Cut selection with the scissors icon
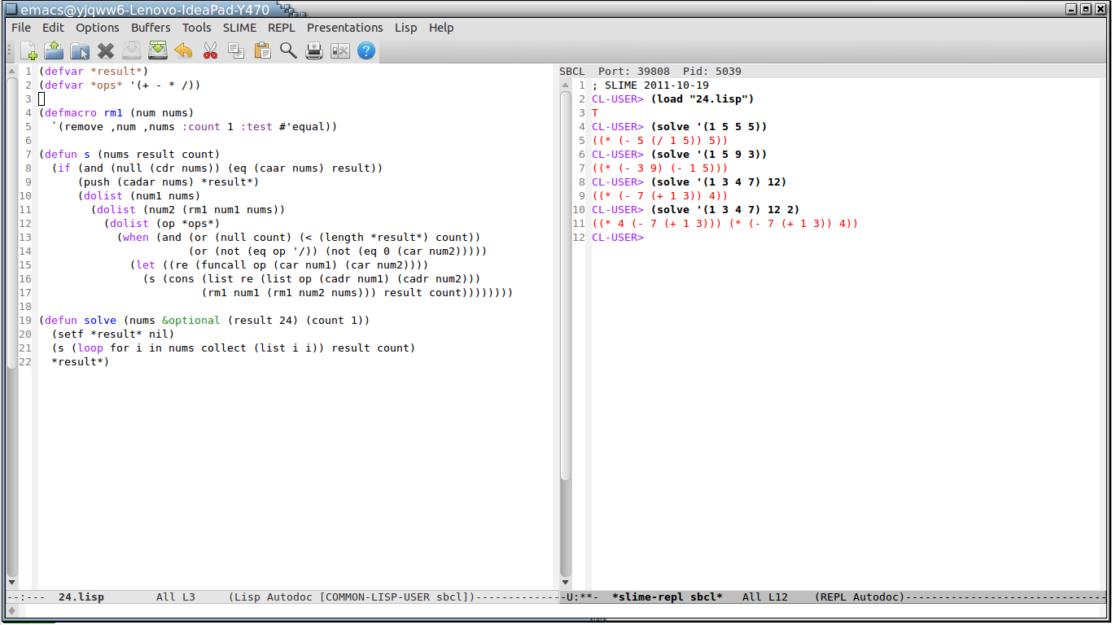The height and width of the screenshot is (625, 1112). pyautogui.click(x=210, y=50)
